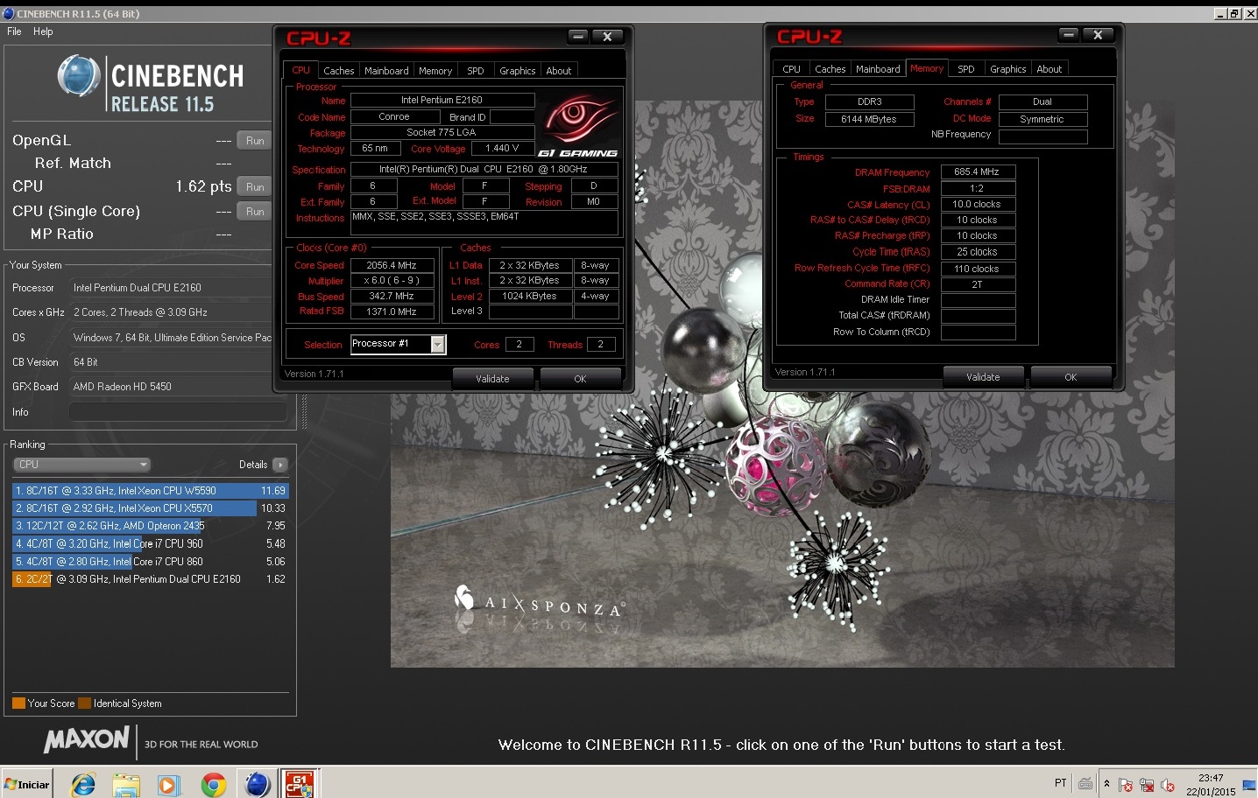Open Memory tab in left CPU-Z window

(x=435, y=71)
